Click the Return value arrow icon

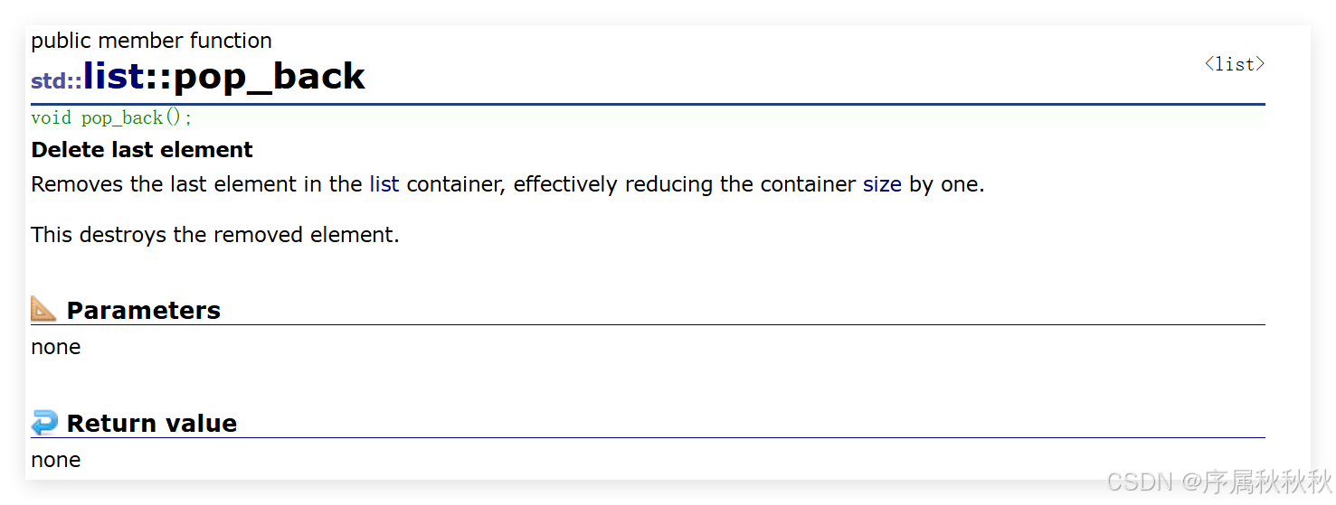pos(43,422)
